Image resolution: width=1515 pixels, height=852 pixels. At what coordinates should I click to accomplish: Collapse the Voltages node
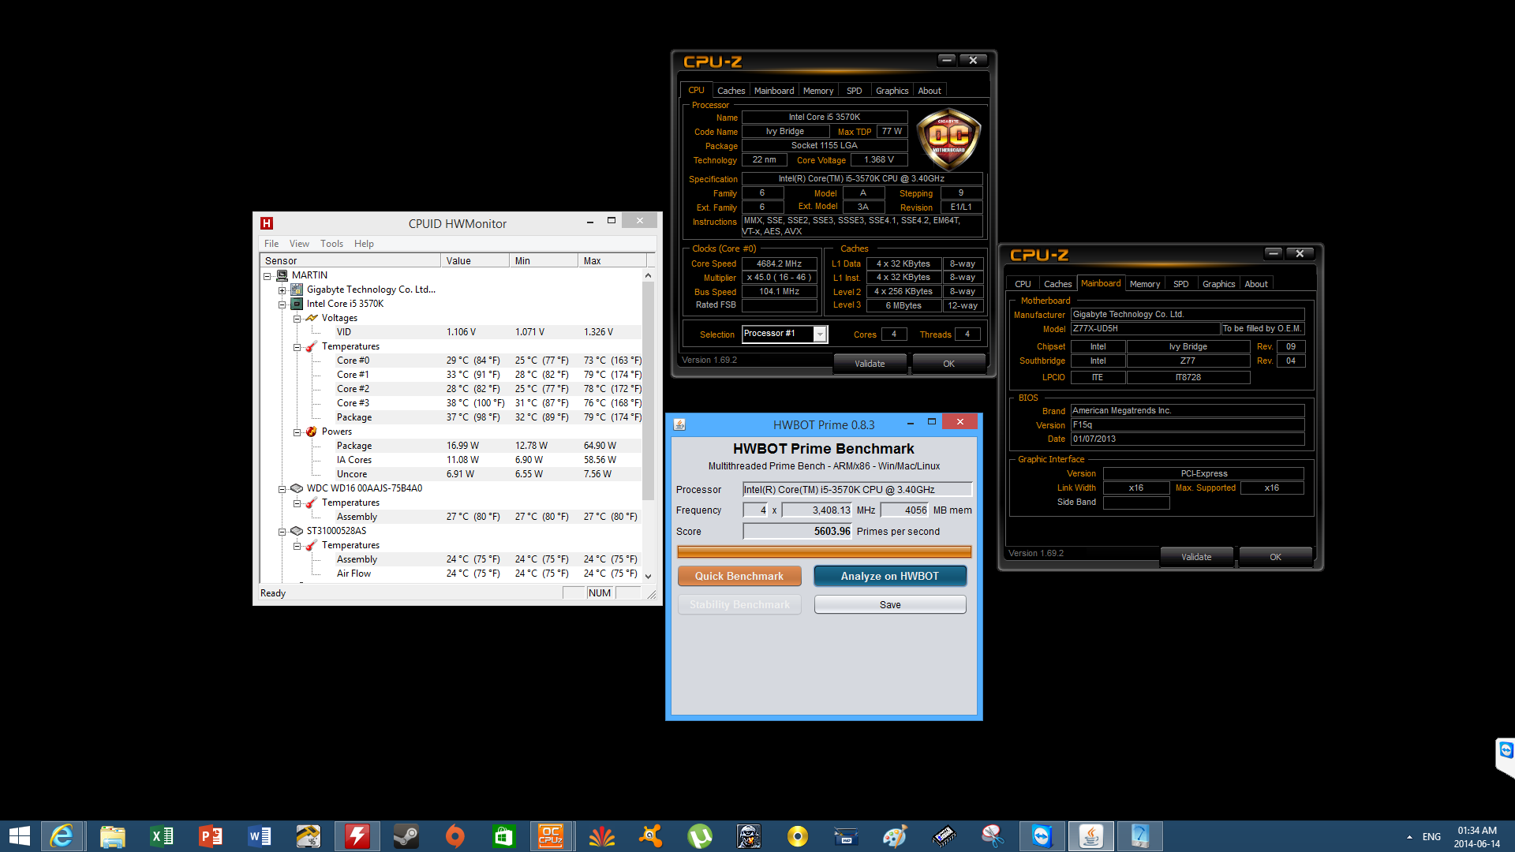click(297, 319)
